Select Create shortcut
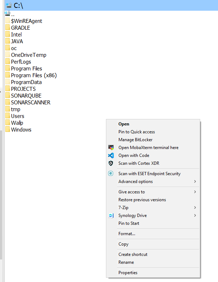The height and width of the screenshot is (282, 218). 153,254
